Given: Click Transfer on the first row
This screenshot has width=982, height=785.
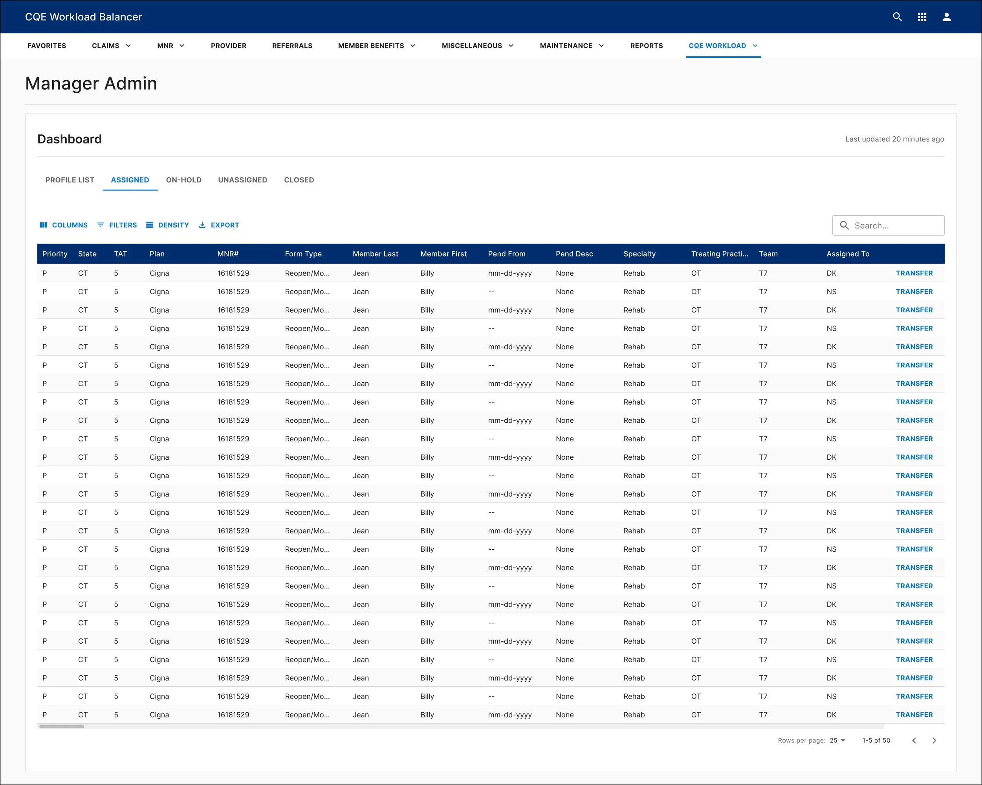Looking at the screenshot, I should click(914, 273).
